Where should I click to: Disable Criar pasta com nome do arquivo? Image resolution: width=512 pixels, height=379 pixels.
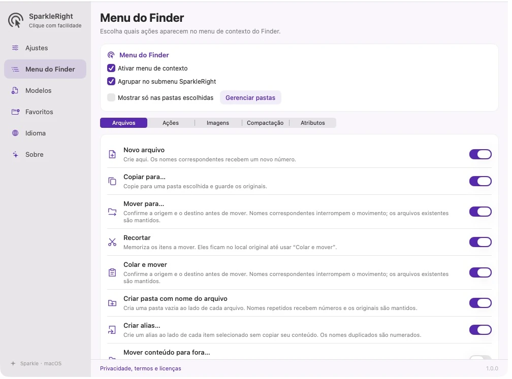(x=481, y=303)
